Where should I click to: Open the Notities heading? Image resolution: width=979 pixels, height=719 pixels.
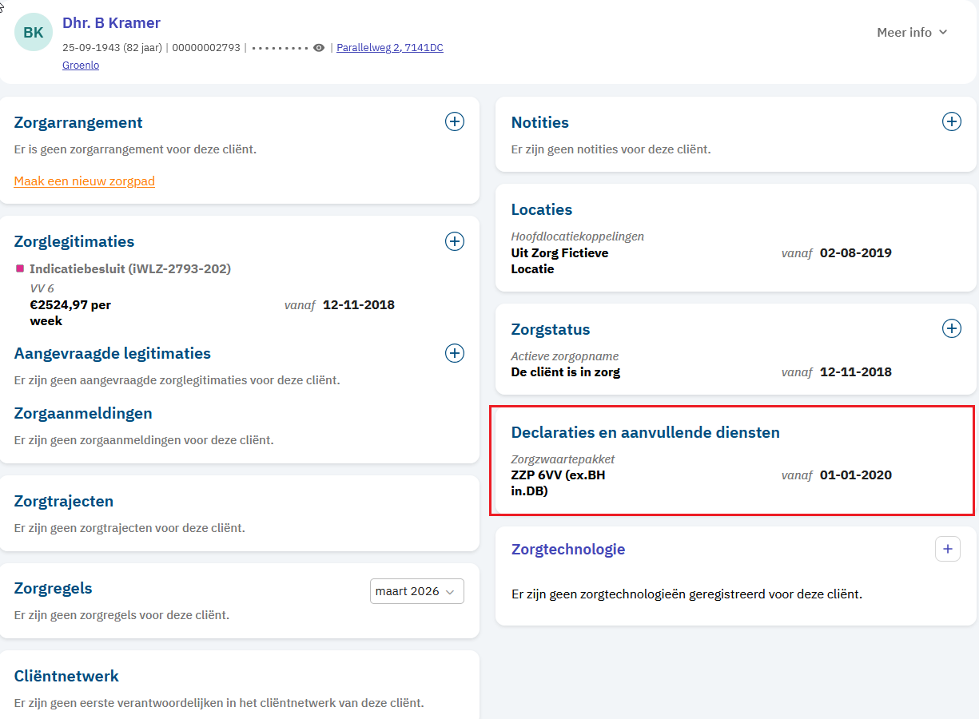[x=540, y=122]
